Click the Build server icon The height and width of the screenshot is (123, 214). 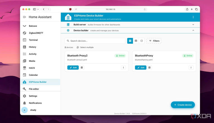tap(68, 24)
